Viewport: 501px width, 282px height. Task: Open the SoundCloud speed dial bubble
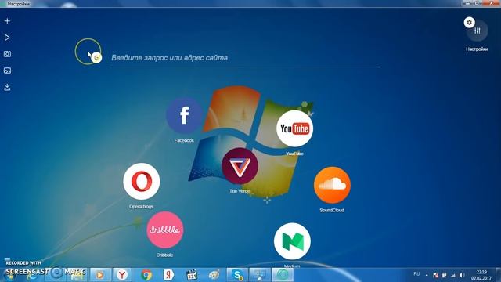pyautogui.click(x=332, y=185)
